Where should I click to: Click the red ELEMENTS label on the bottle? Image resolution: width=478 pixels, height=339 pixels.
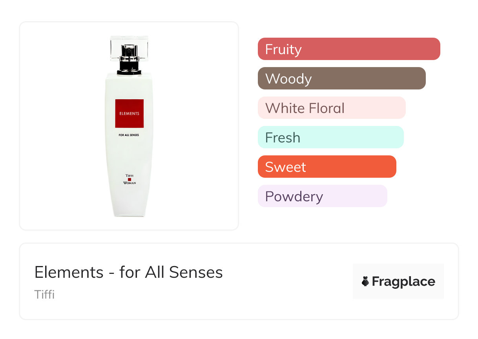[129, 113]
